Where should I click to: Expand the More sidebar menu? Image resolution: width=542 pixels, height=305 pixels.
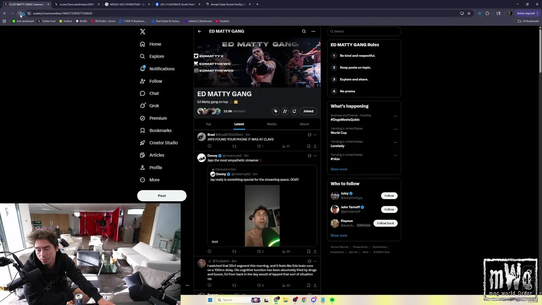(149, 180)
